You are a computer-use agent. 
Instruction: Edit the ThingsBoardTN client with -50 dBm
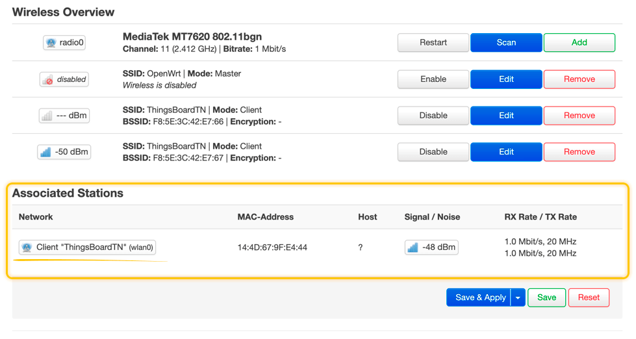click(x=506, y=152)
